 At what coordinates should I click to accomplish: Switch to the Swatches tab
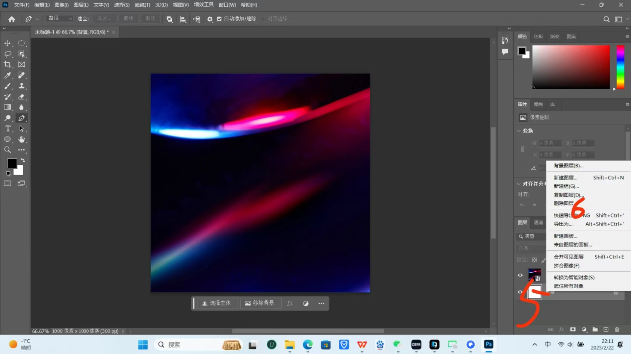538,36
